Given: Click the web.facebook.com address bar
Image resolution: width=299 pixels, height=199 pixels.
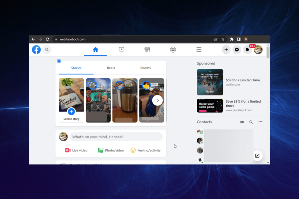Looking at the screenshot, I should coord(134,39).
